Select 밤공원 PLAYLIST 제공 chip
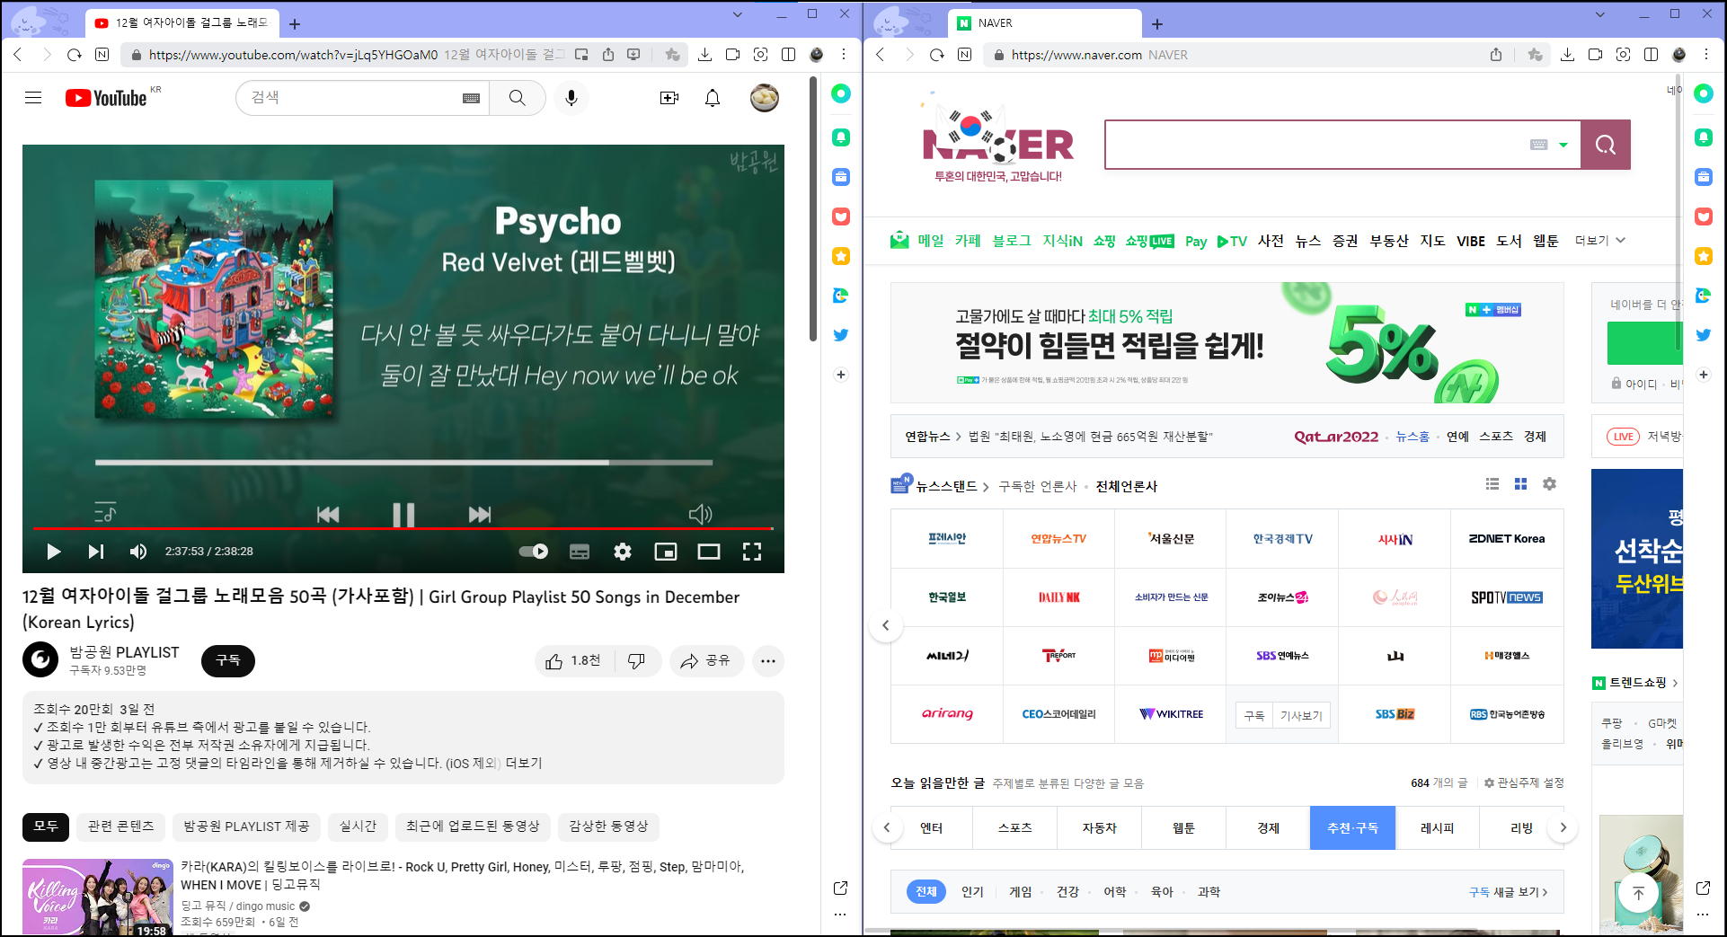This screenshot has height=937, width=1727. [246, 827]
